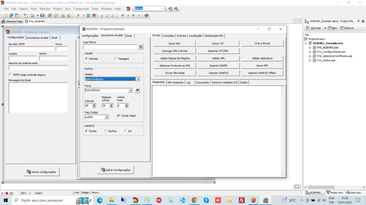366x205 pixels.
Task: Click the macro record red dot icon
Action: (x=7, y=193)
